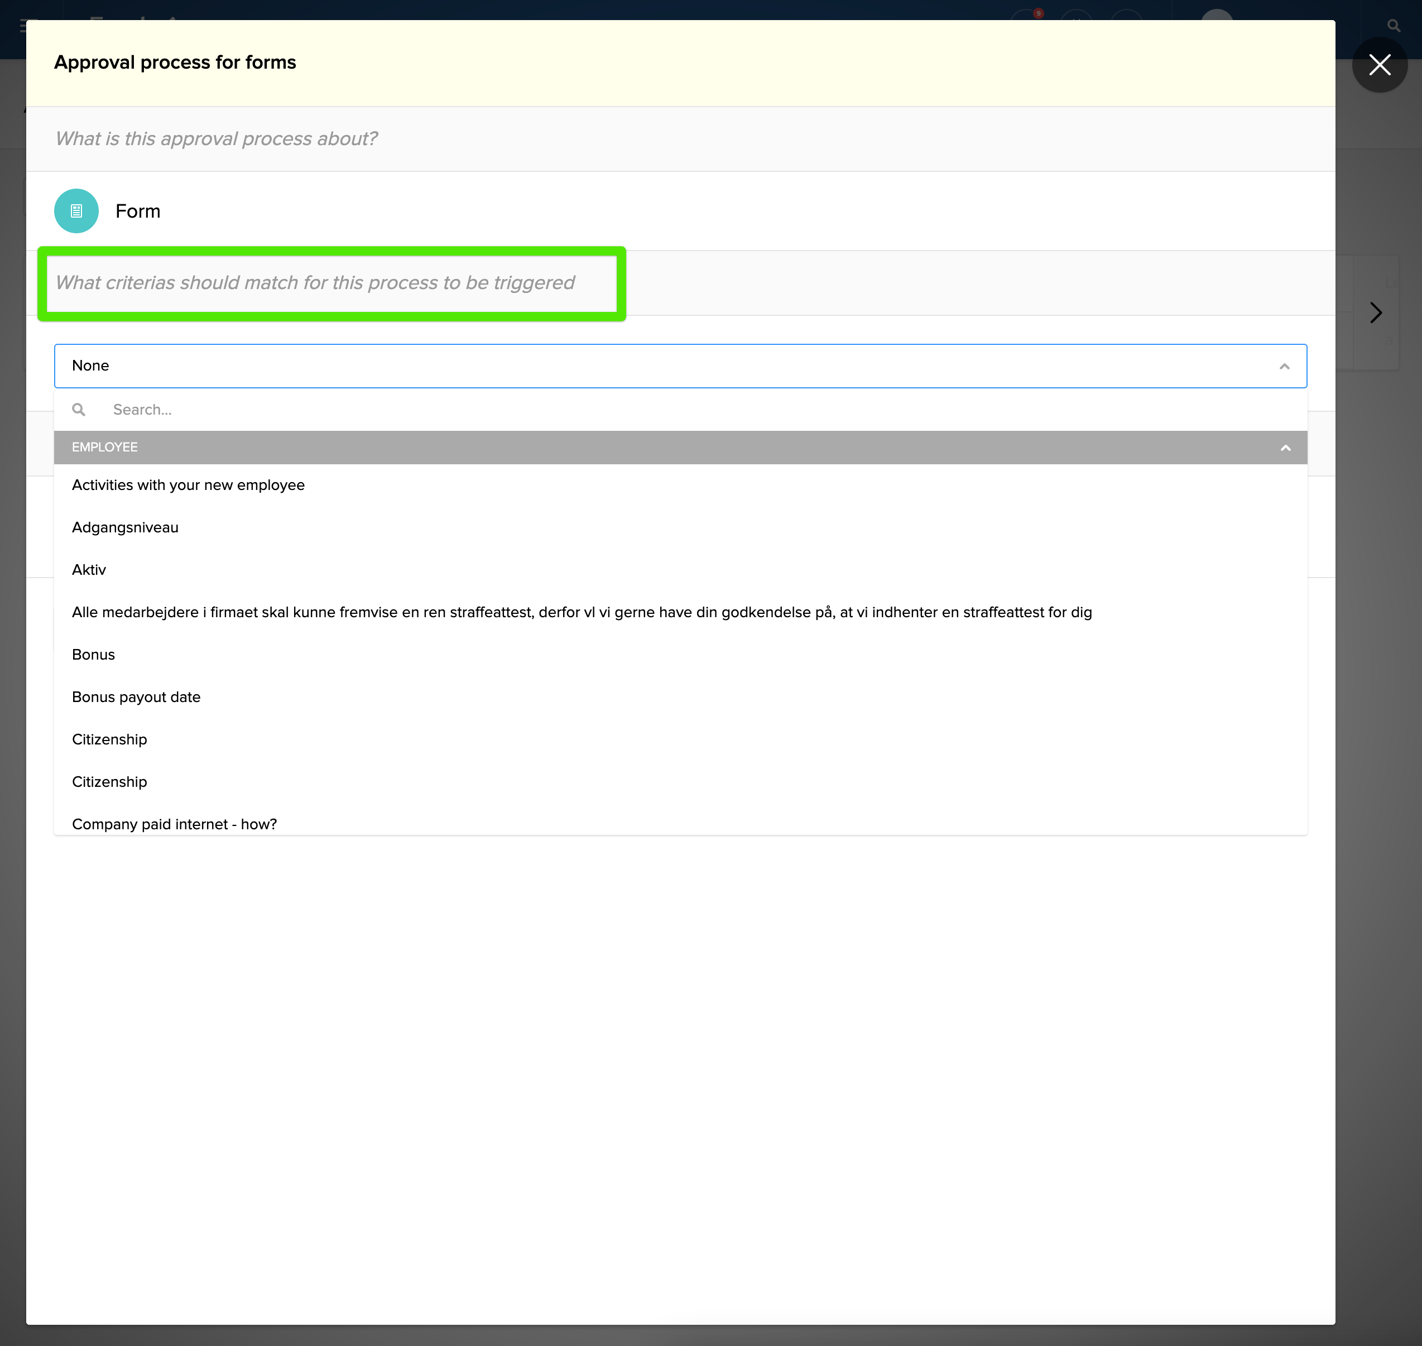This screenshot has height=1346, width=1422.
Task: Click the criteria description text field
Action: 315,283
